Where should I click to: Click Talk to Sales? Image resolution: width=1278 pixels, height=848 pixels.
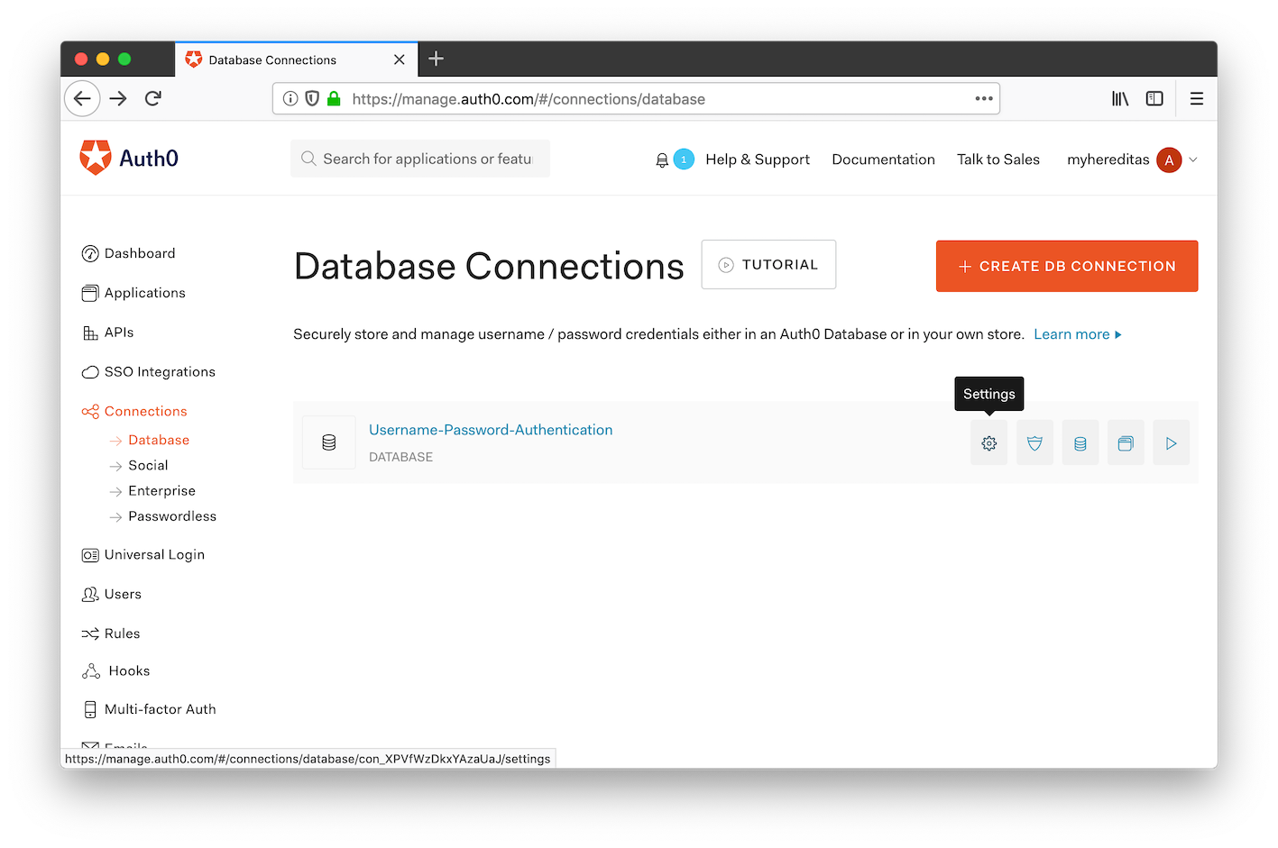(998, 160)
